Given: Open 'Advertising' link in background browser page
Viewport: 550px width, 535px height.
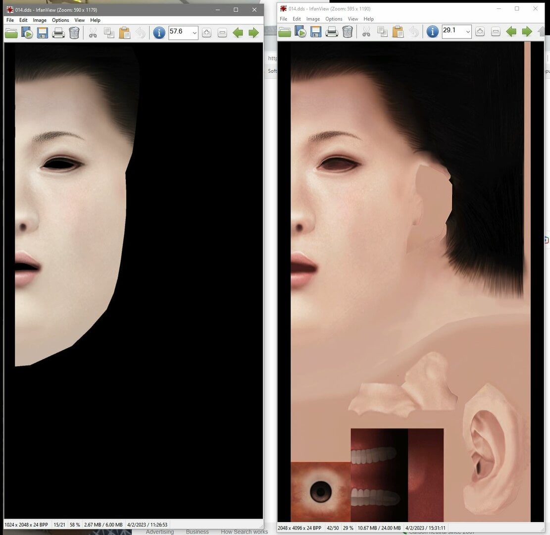Looking at the screenshot, I should (159, 532).
